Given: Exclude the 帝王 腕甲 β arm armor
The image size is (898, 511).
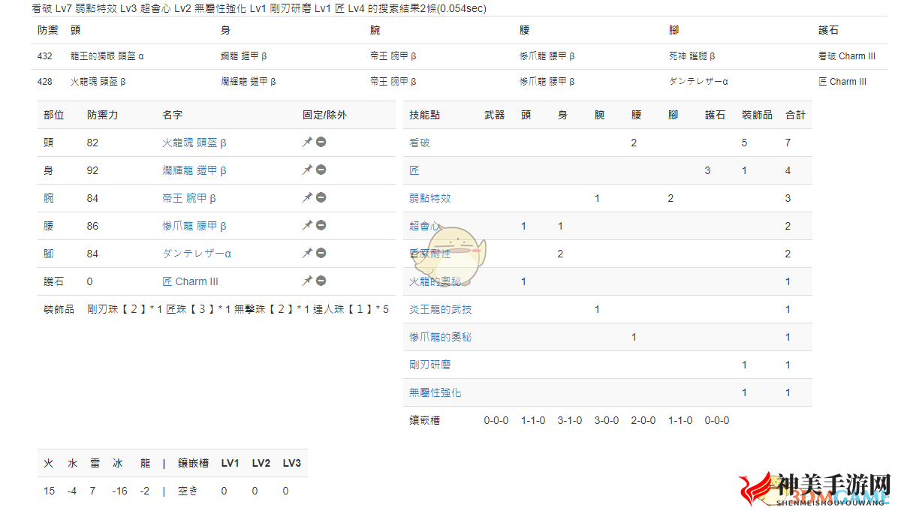Looking at the screenshot, I should tap(321, 197).
